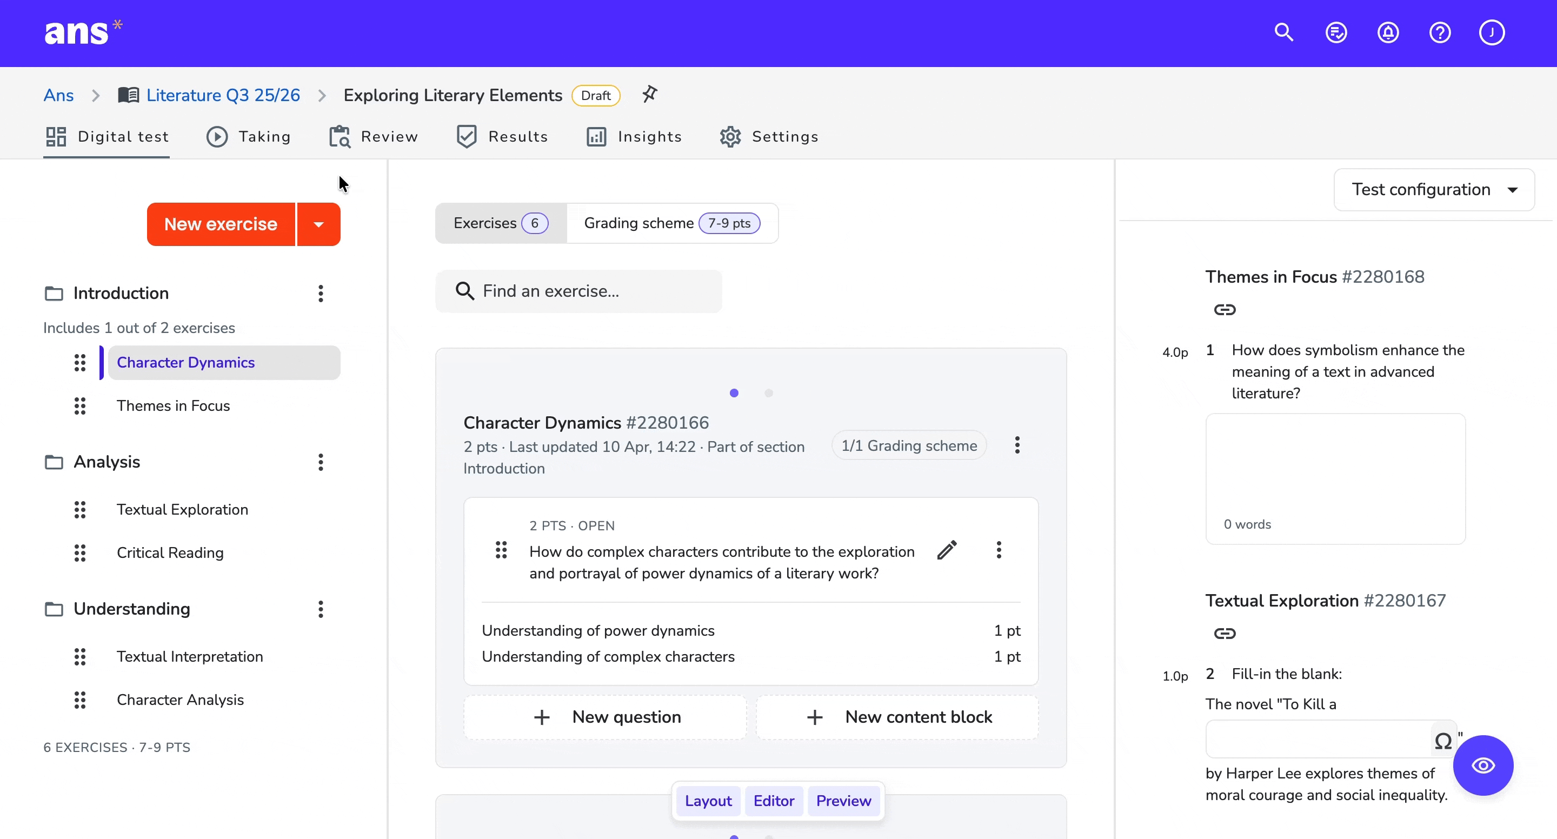Add a New content block

tap(897, 717)
